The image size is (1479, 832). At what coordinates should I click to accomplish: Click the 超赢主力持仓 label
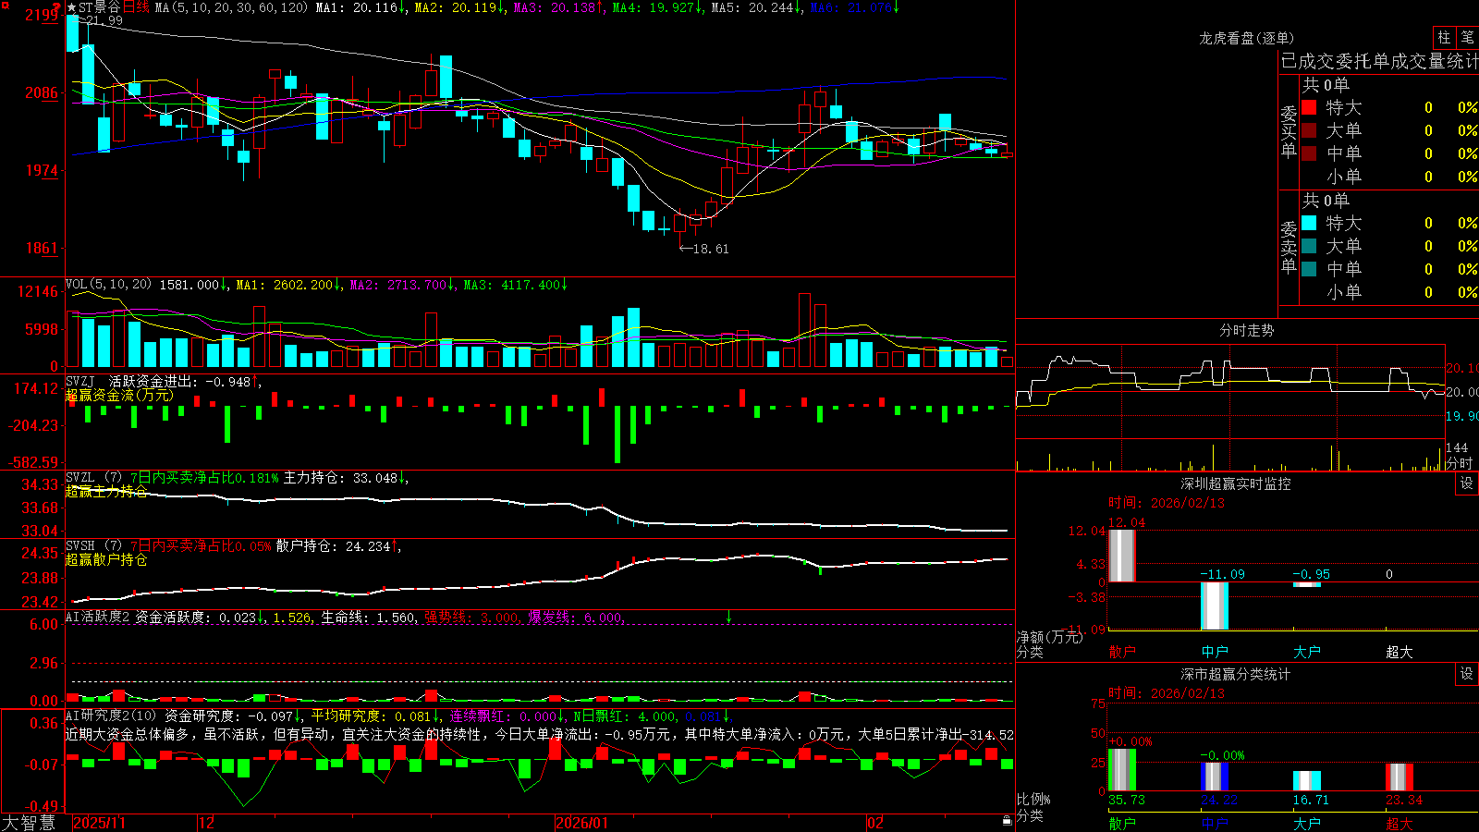[106, 492]
